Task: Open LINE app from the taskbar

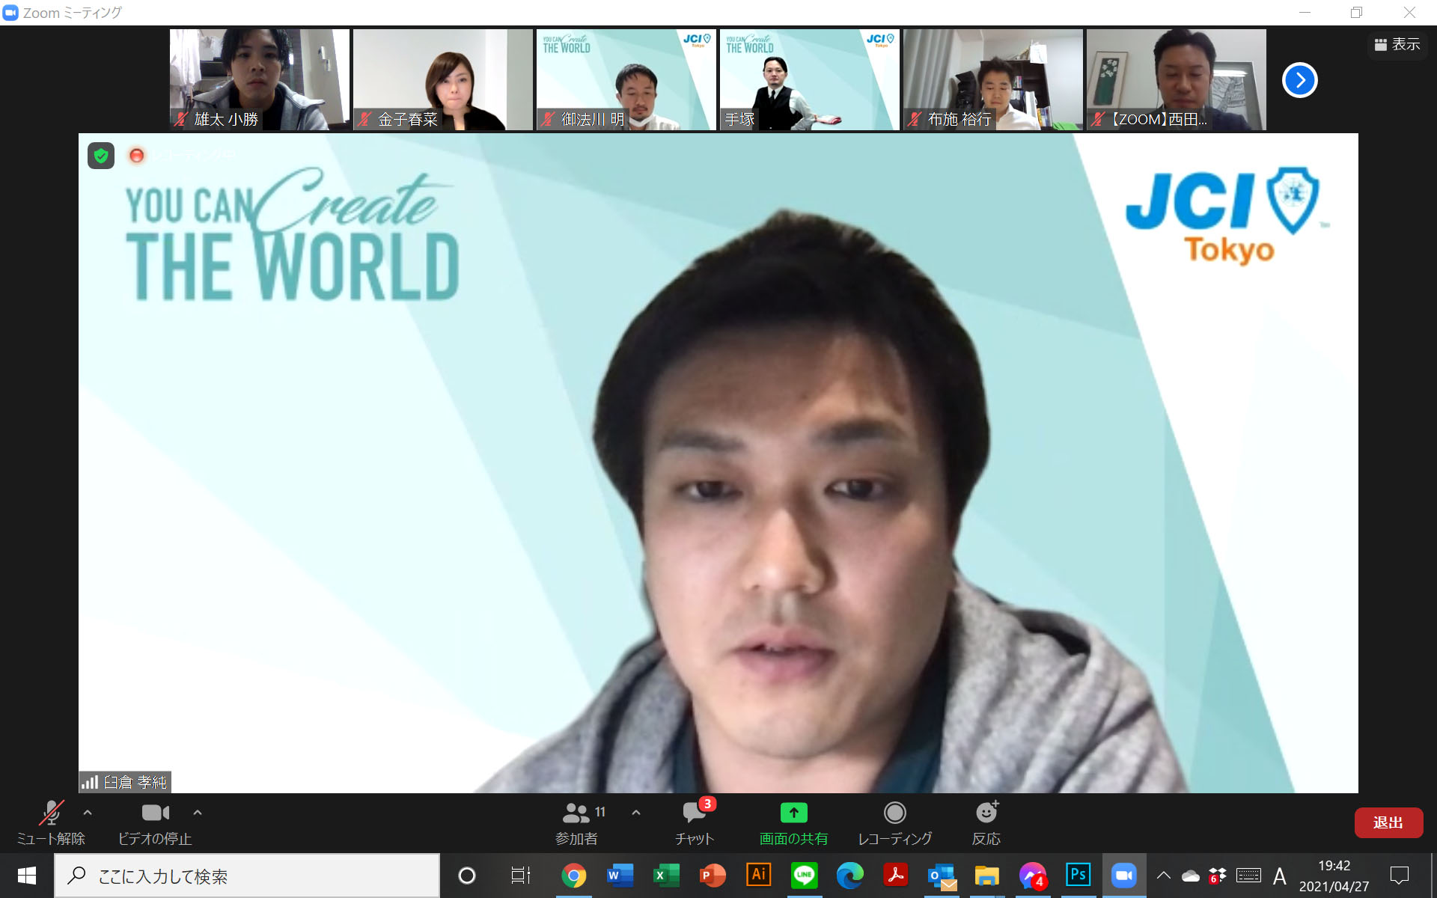Action: tap(804, 875)
